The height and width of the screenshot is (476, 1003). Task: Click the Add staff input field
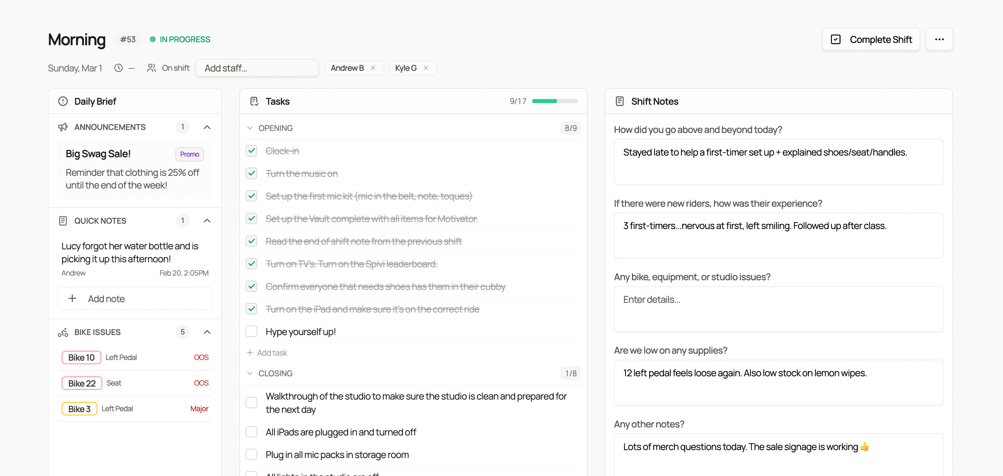click(257, 68)
